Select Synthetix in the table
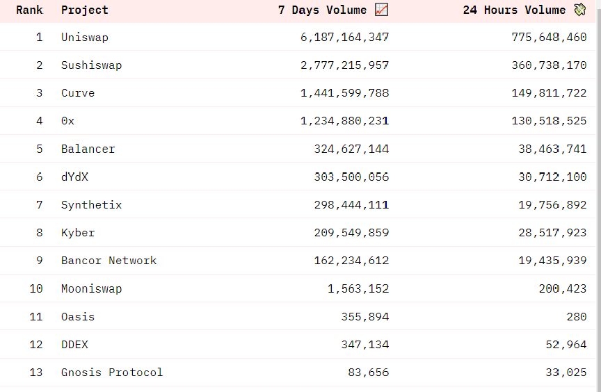 coord(92,205)
